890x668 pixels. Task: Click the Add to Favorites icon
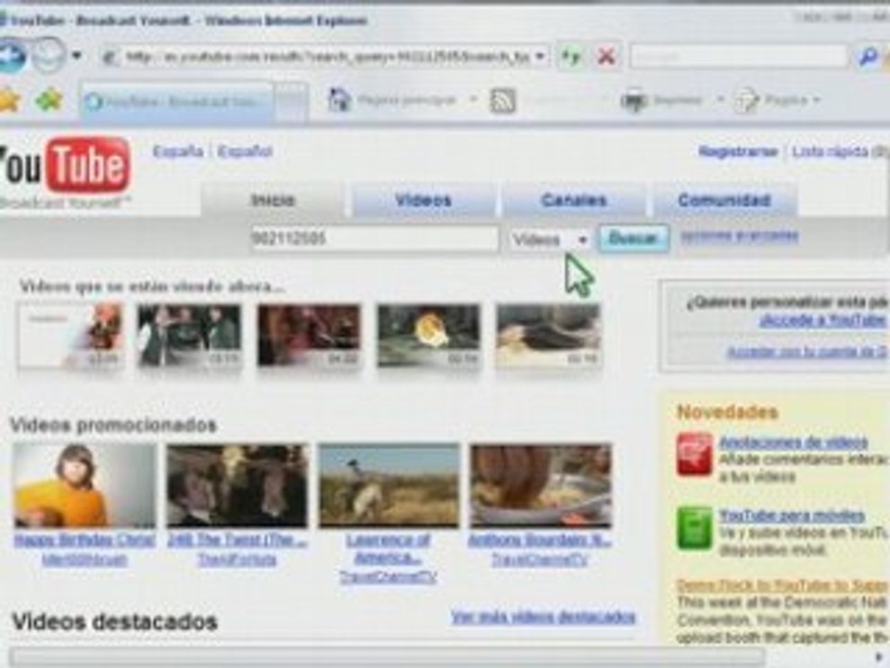point(49,100)
